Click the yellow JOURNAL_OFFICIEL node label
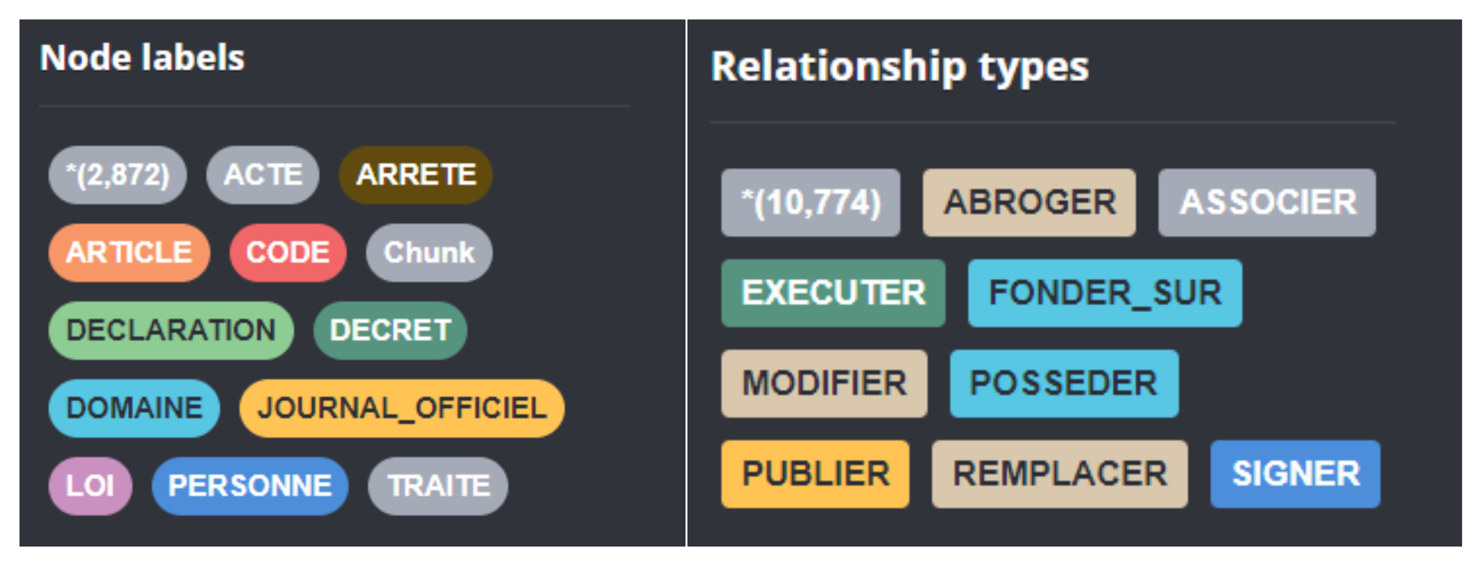Screen dimensions: 1482x566 click(402, 408)
